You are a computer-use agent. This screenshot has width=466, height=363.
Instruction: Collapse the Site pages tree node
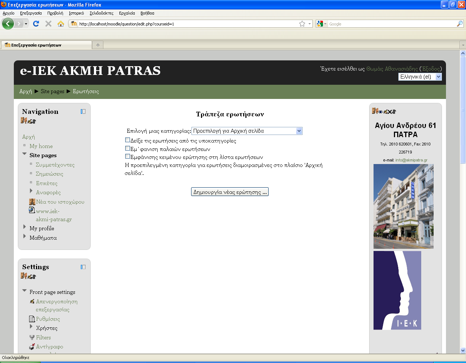[x=24, y=155]
